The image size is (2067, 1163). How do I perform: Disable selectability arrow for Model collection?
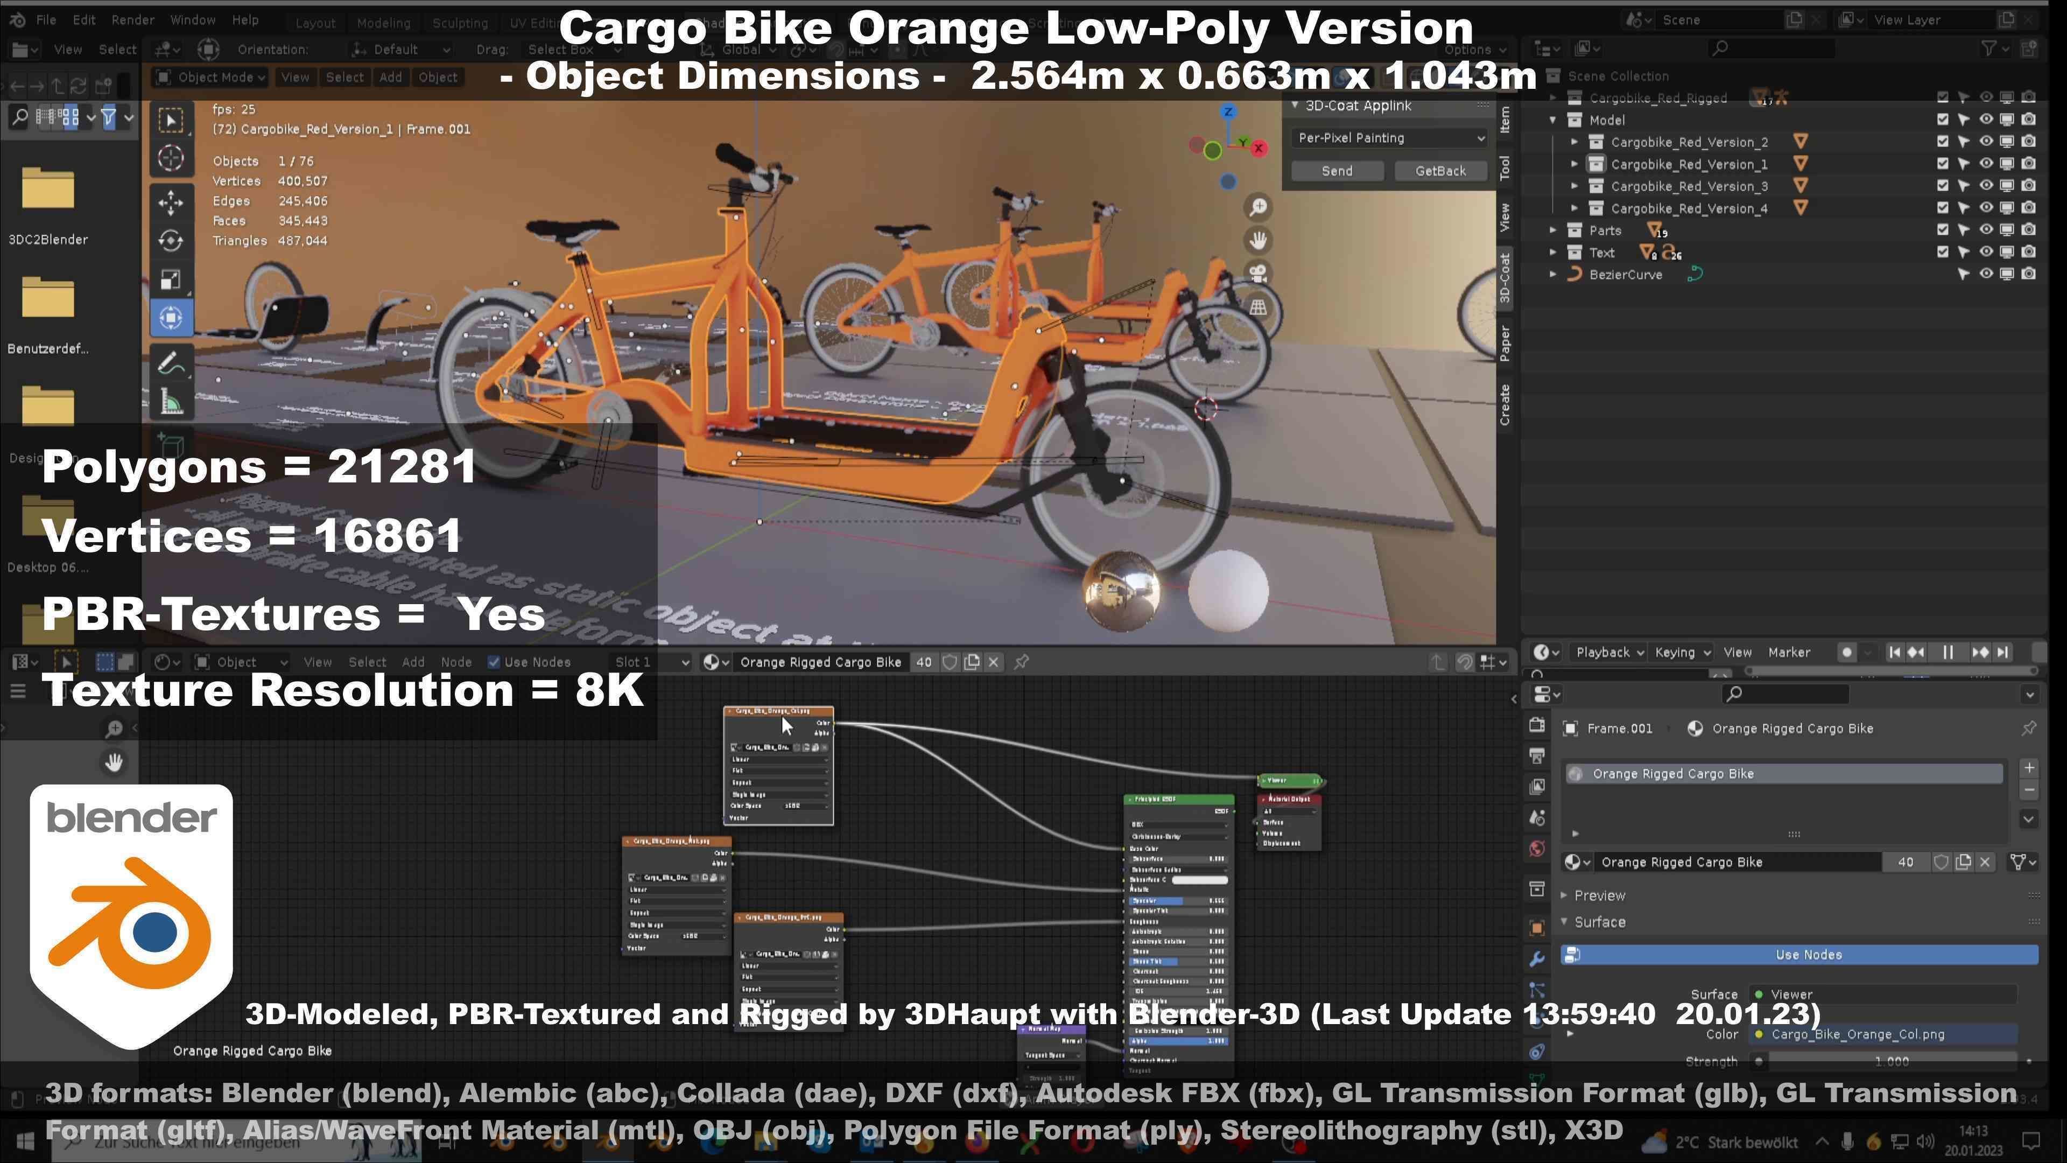point(1964,120)
